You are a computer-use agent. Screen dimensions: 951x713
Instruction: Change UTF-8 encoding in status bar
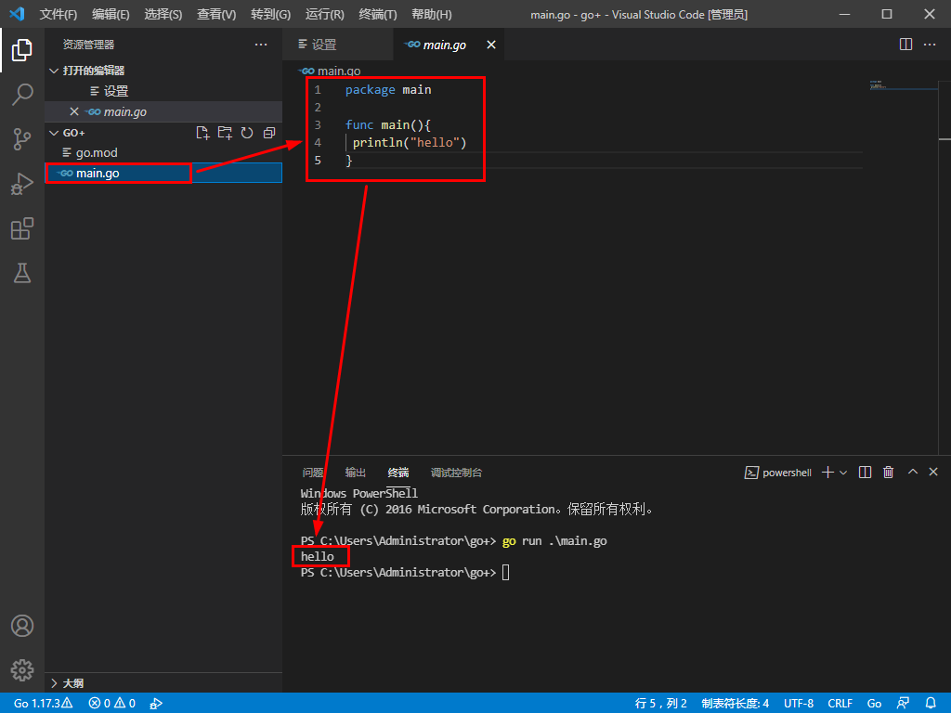click(x=798, y=704)
